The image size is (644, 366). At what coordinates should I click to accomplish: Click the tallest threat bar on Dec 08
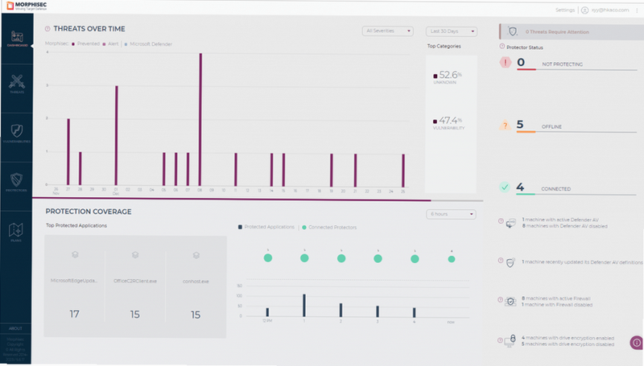coord(200,119)
